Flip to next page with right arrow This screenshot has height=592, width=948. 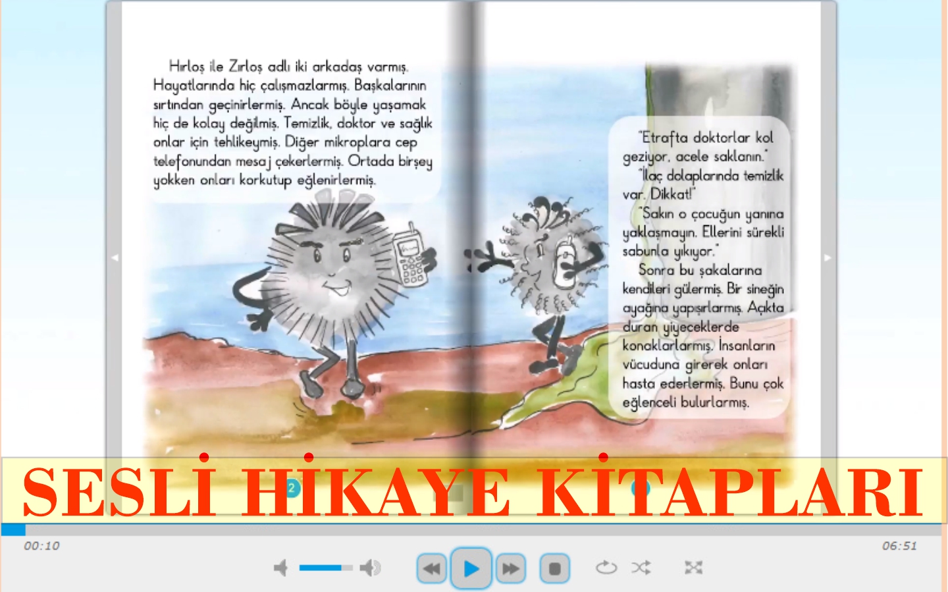point(828,257)
